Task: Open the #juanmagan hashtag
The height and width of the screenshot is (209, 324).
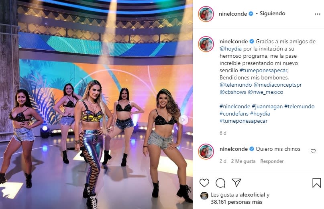Action: [267, 107]
